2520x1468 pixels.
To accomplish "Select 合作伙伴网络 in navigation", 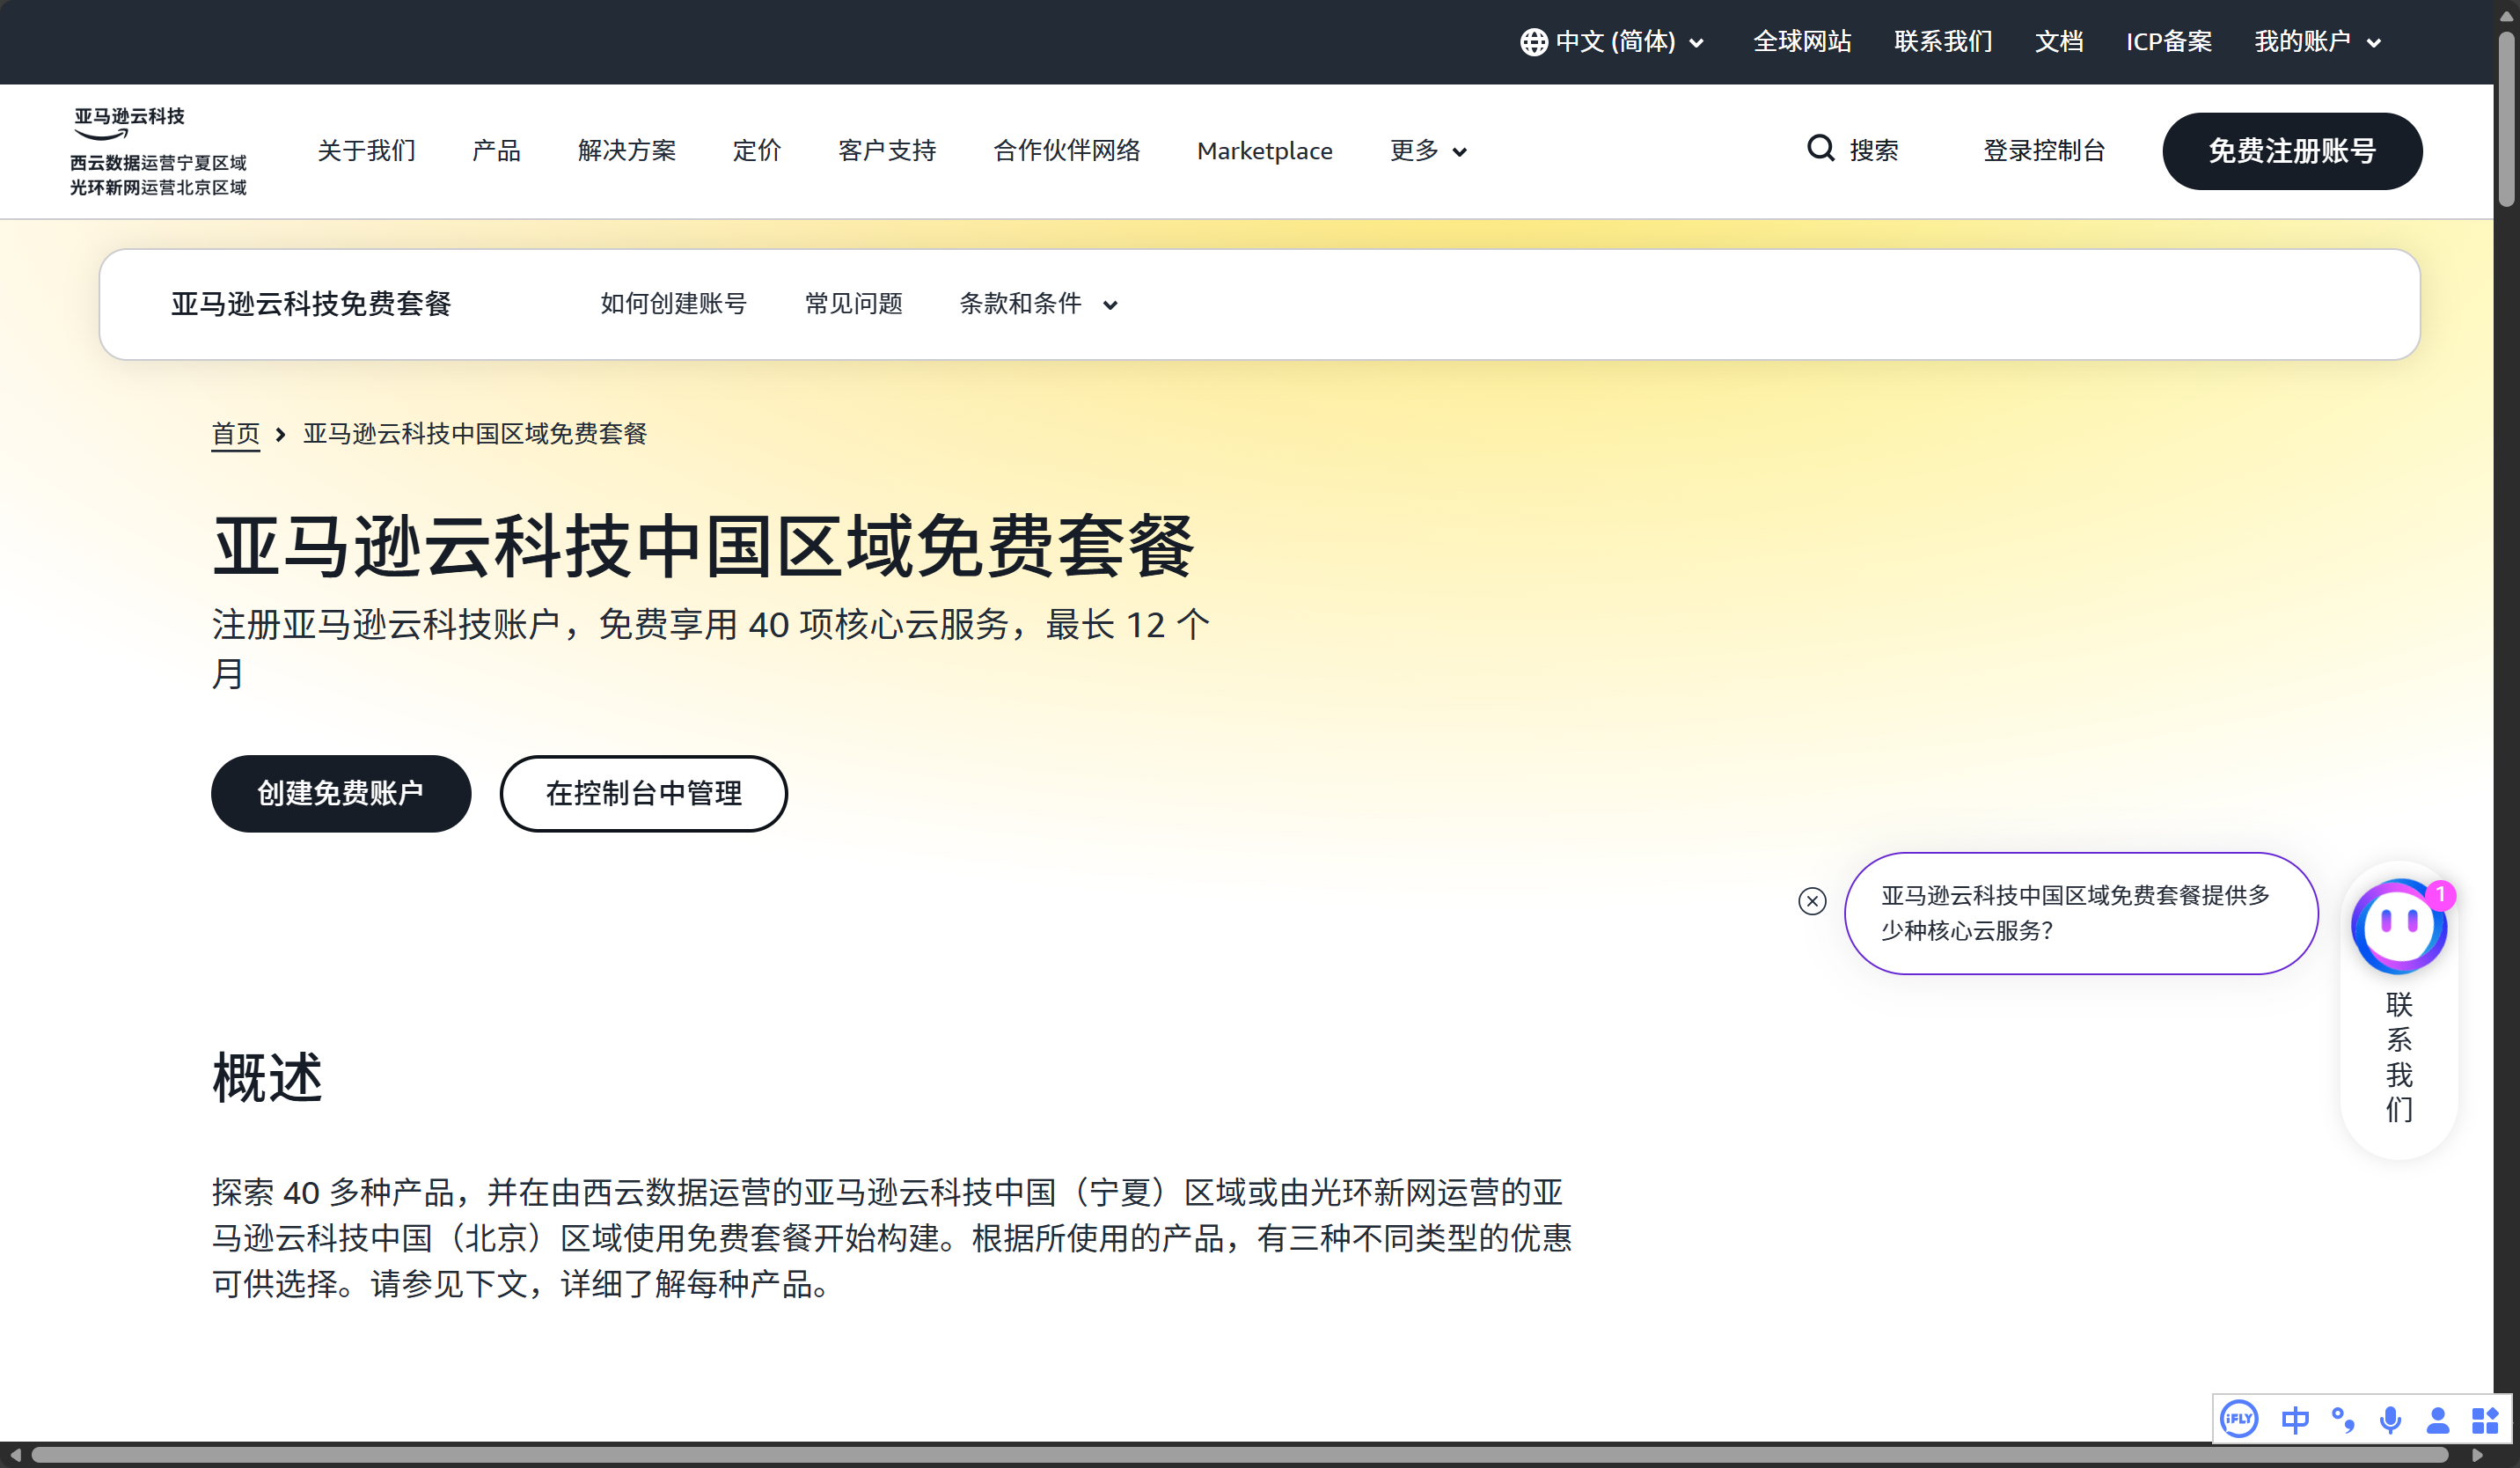I will pos(1067,151).
